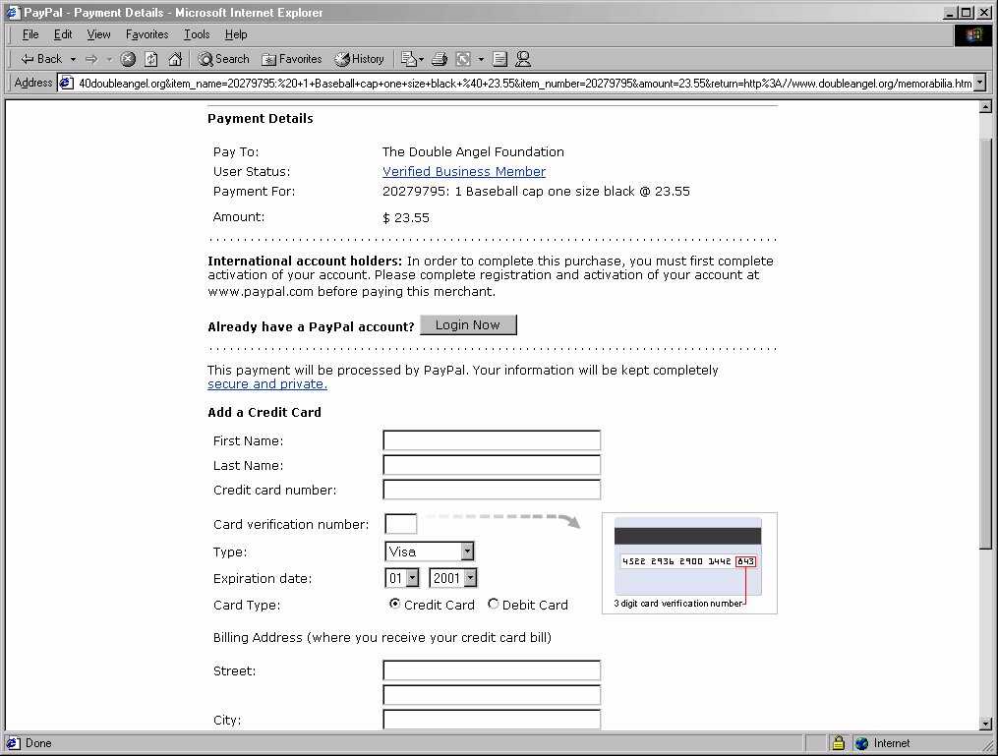This screenshot has height=756, width=998.
Task: Refresh the page using the toolbar icon
Action: pyautogui.click(x=151, y=59)
